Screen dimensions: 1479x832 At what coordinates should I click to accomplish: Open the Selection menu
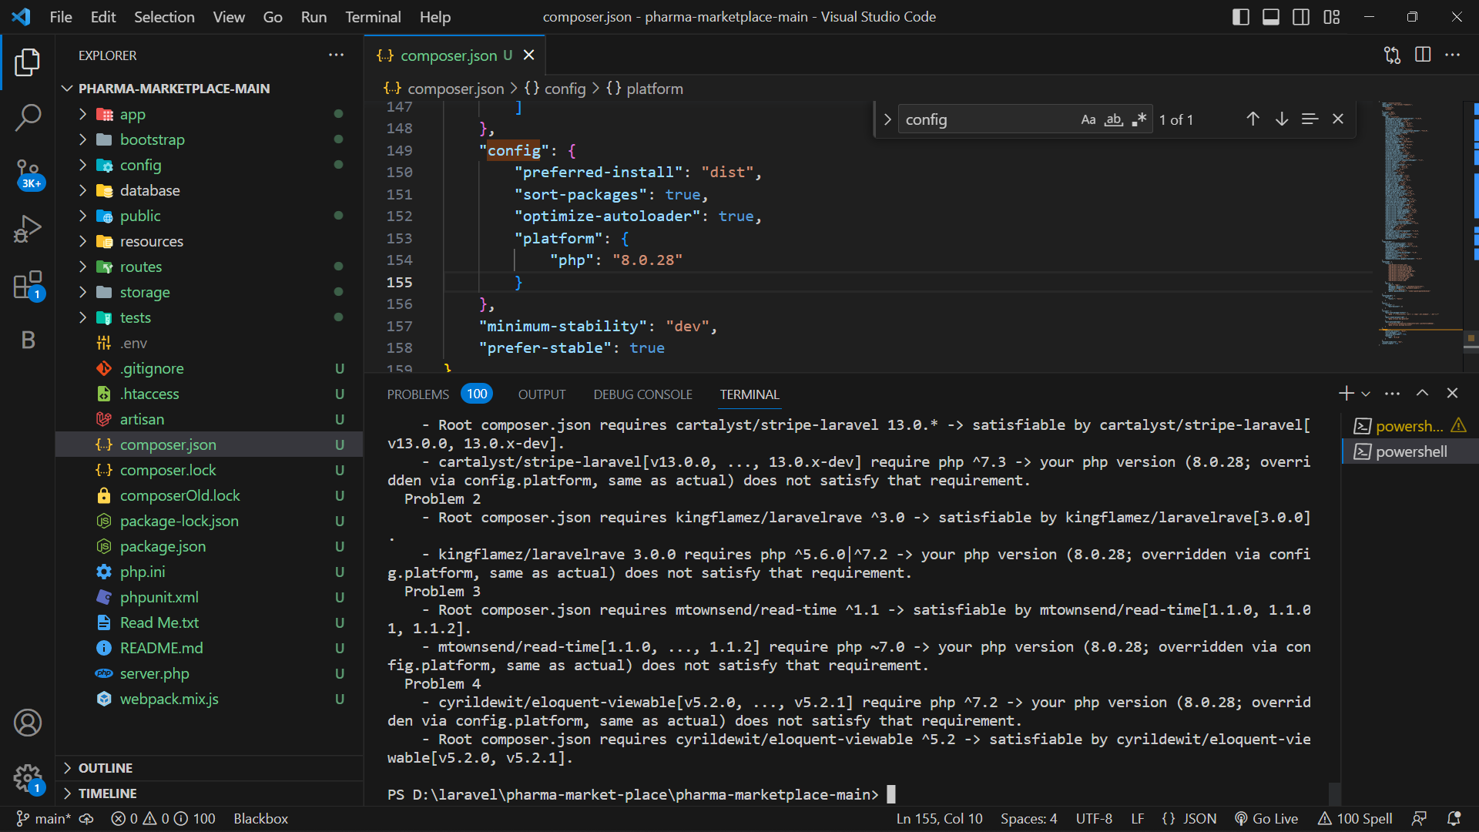tap(164, 17)
